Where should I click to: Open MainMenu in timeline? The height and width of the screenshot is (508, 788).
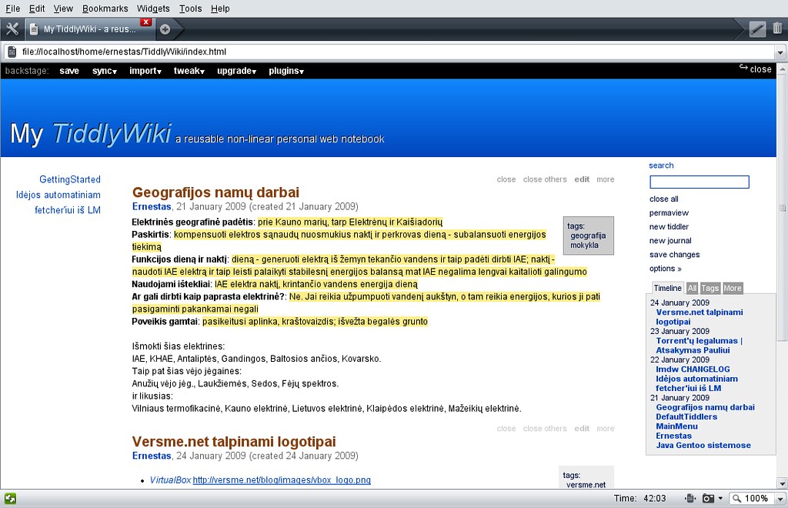pos(676,426)
